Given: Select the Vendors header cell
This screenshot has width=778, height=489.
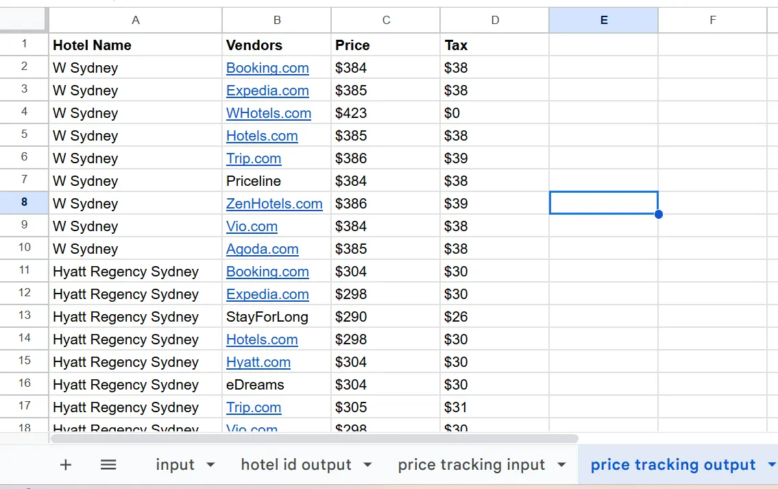Looking at the screenshot, I should [277, 45].
